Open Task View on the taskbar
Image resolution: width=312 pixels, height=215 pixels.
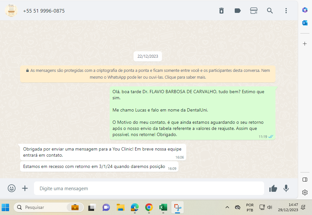click(92, 208)
